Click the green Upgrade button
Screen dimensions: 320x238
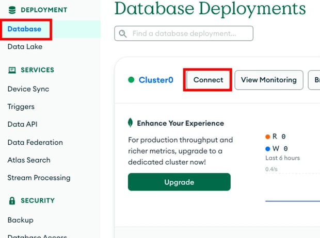pyautogui.click(x=179, y=182)
